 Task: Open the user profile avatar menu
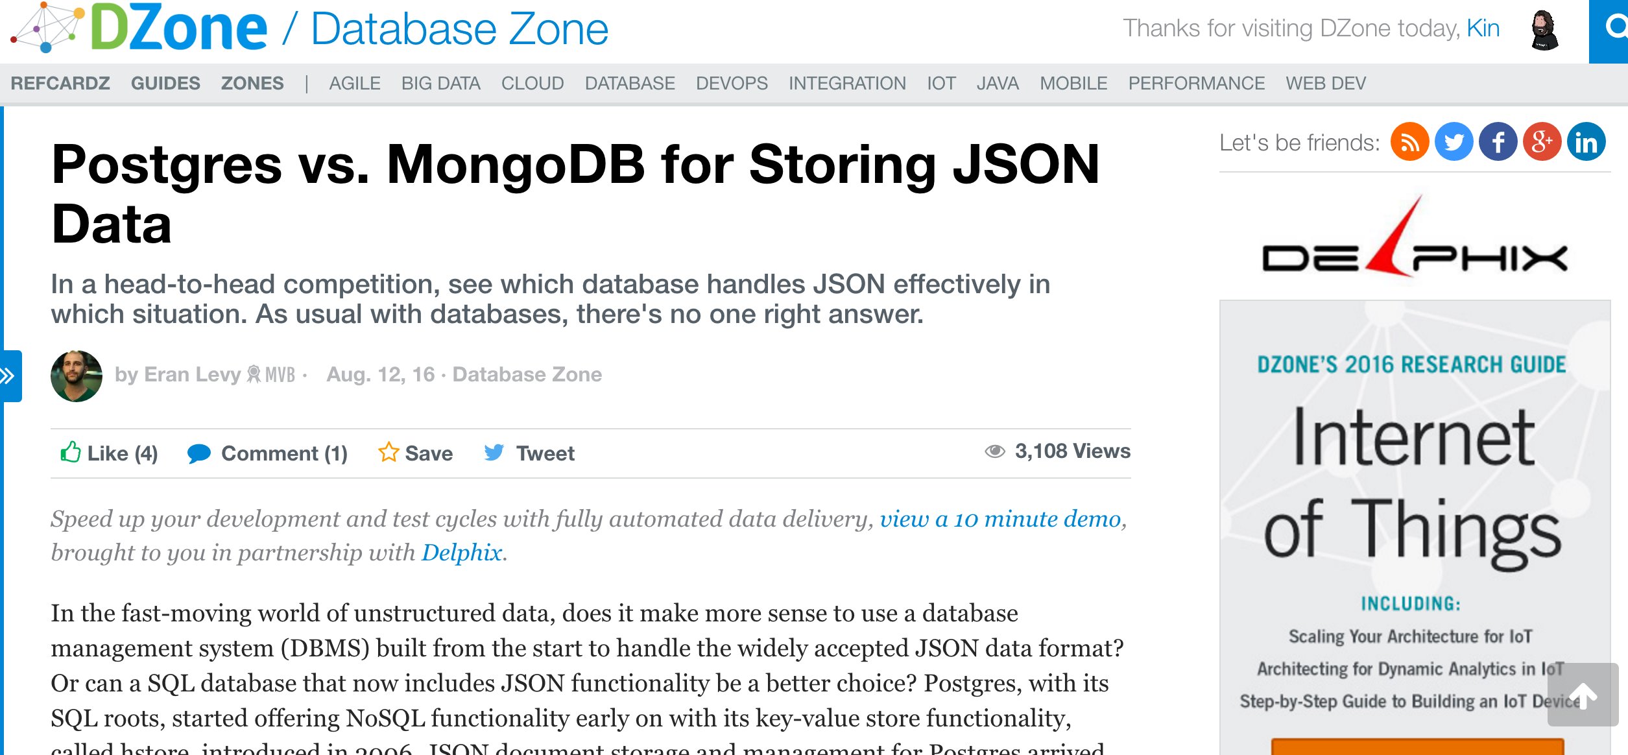(x=1544, y=30)
